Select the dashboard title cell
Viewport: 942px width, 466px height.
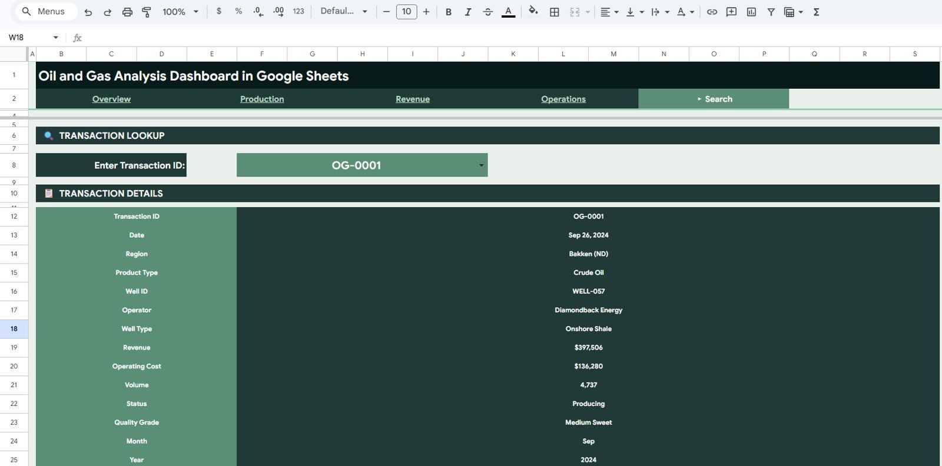pos(487,76)
